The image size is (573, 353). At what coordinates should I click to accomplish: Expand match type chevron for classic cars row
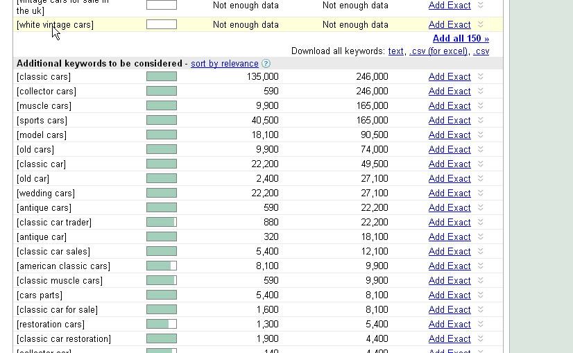[480, 76]
